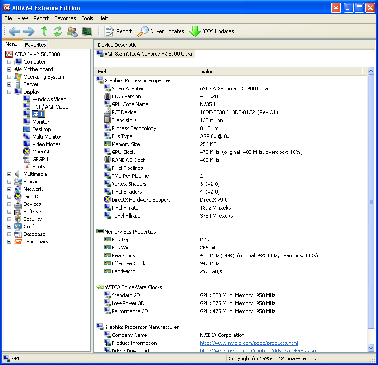Click the DirectX Hardware Support icon

click(107, 199)
